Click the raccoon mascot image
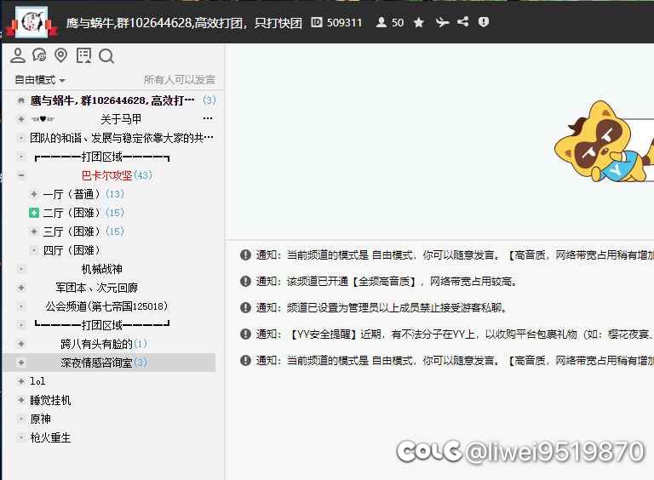 (x=604, y=141)
